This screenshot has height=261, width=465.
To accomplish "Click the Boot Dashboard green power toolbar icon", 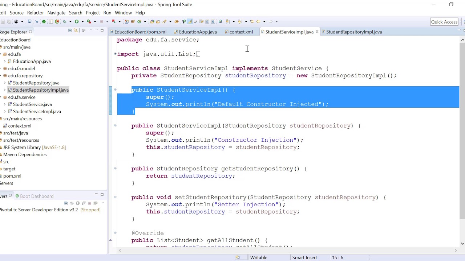I will pos(44,21).
